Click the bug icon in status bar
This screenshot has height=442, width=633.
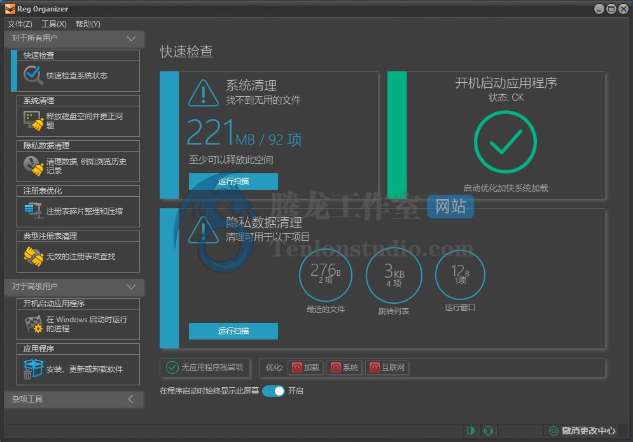470,431
